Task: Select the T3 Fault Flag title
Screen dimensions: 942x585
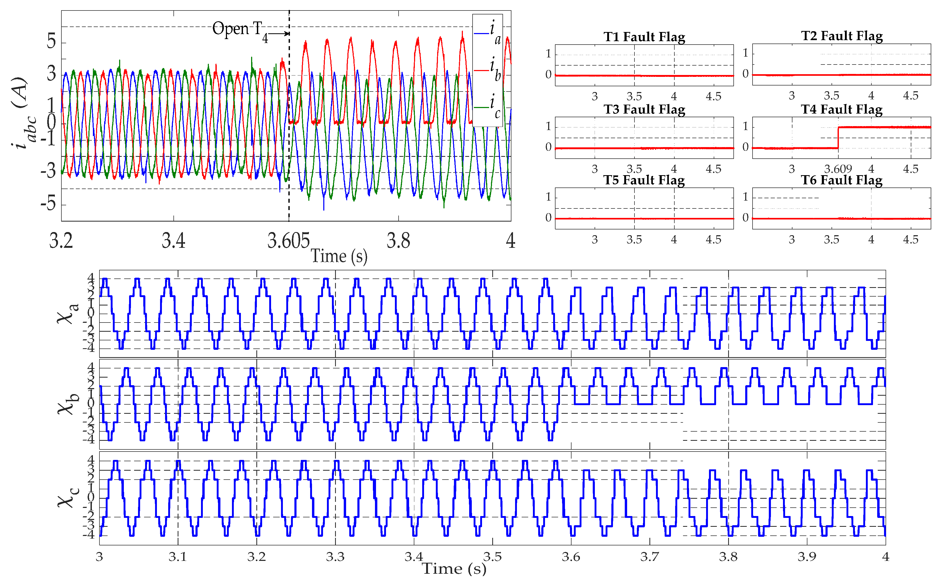Action: coord(644,110)
